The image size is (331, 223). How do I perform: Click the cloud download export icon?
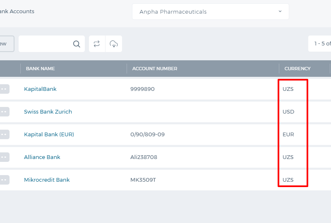[113, 44]
